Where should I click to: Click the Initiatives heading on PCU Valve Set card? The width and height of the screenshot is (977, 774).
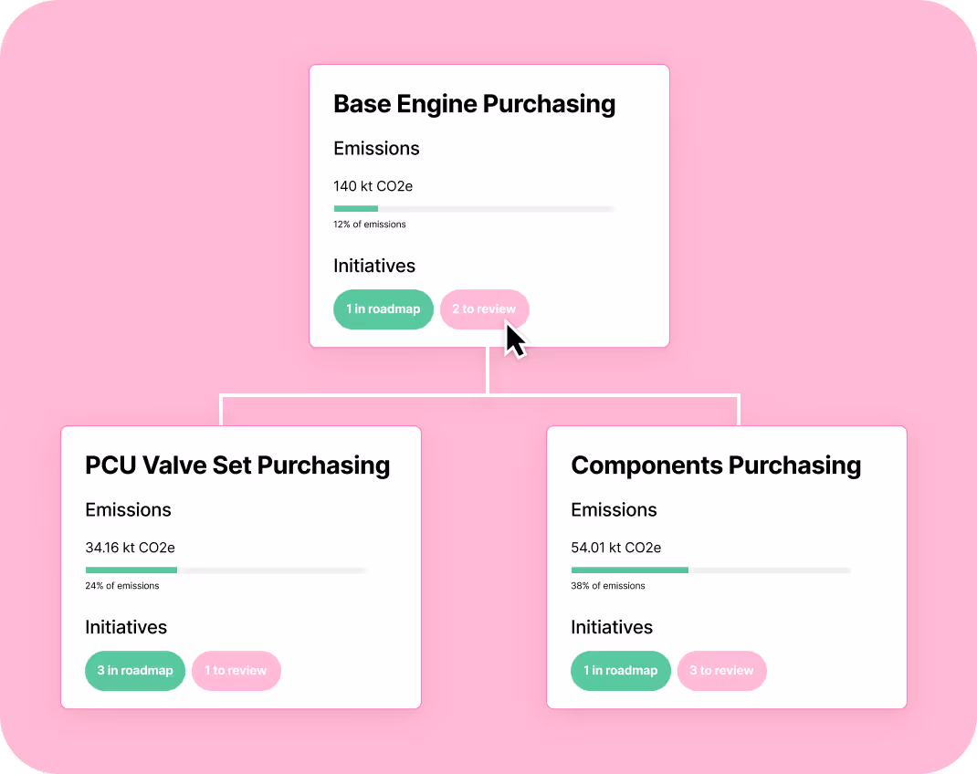(x=126, y=627)
